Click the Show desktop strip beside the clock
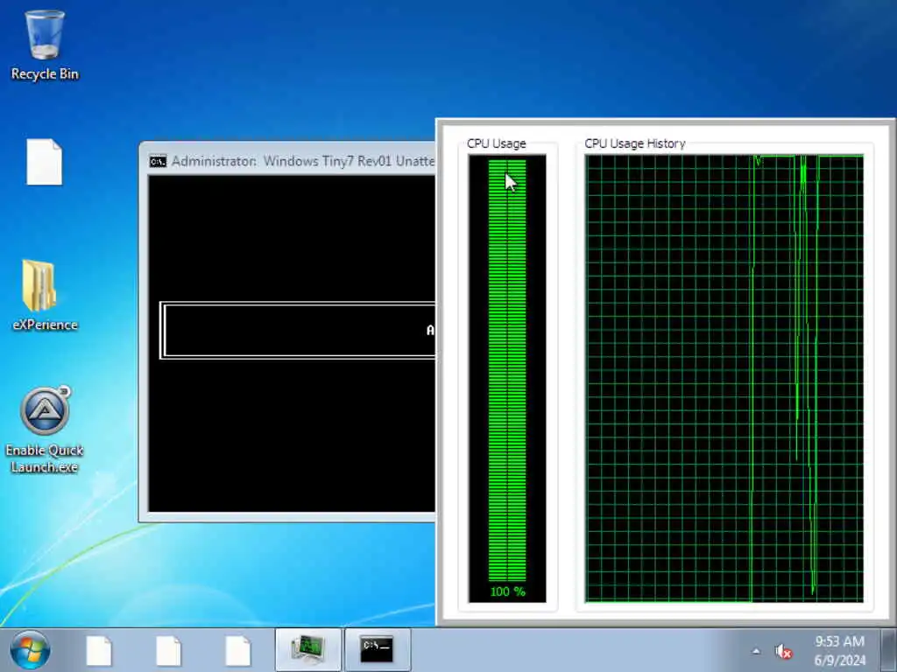Screen dimensions: 897x672 [x=889, y=650]
